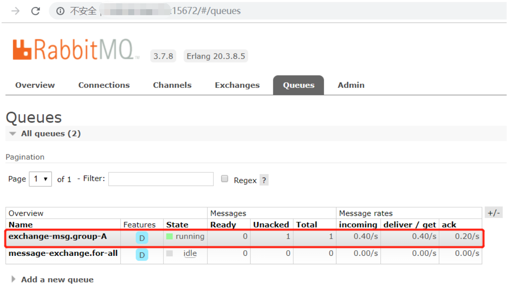Screen dimensions: 507x285
Task: Click the 'Erlang 20.3.8.5' badge
Action: pos(215,56)
